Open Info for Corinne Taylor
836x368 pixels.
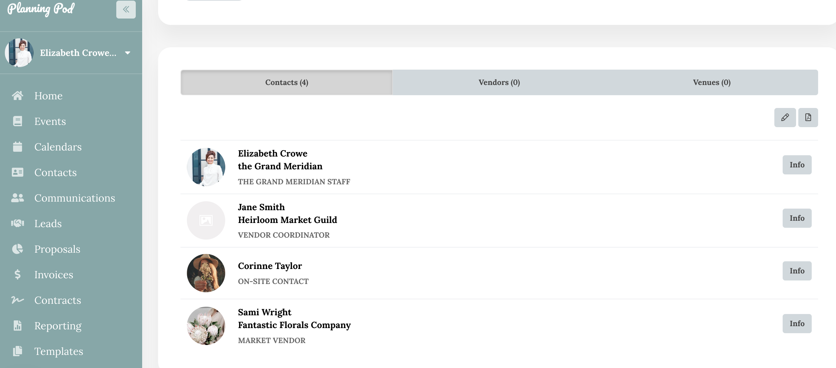pos(797,271)
